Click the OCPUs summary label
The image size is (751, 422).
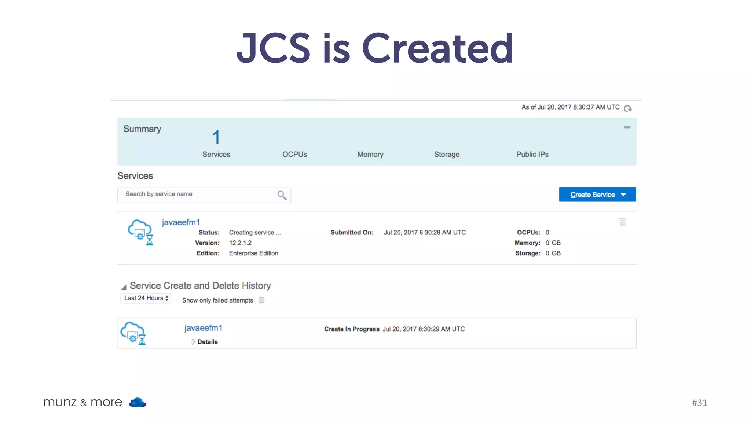(x=294, y=154)
